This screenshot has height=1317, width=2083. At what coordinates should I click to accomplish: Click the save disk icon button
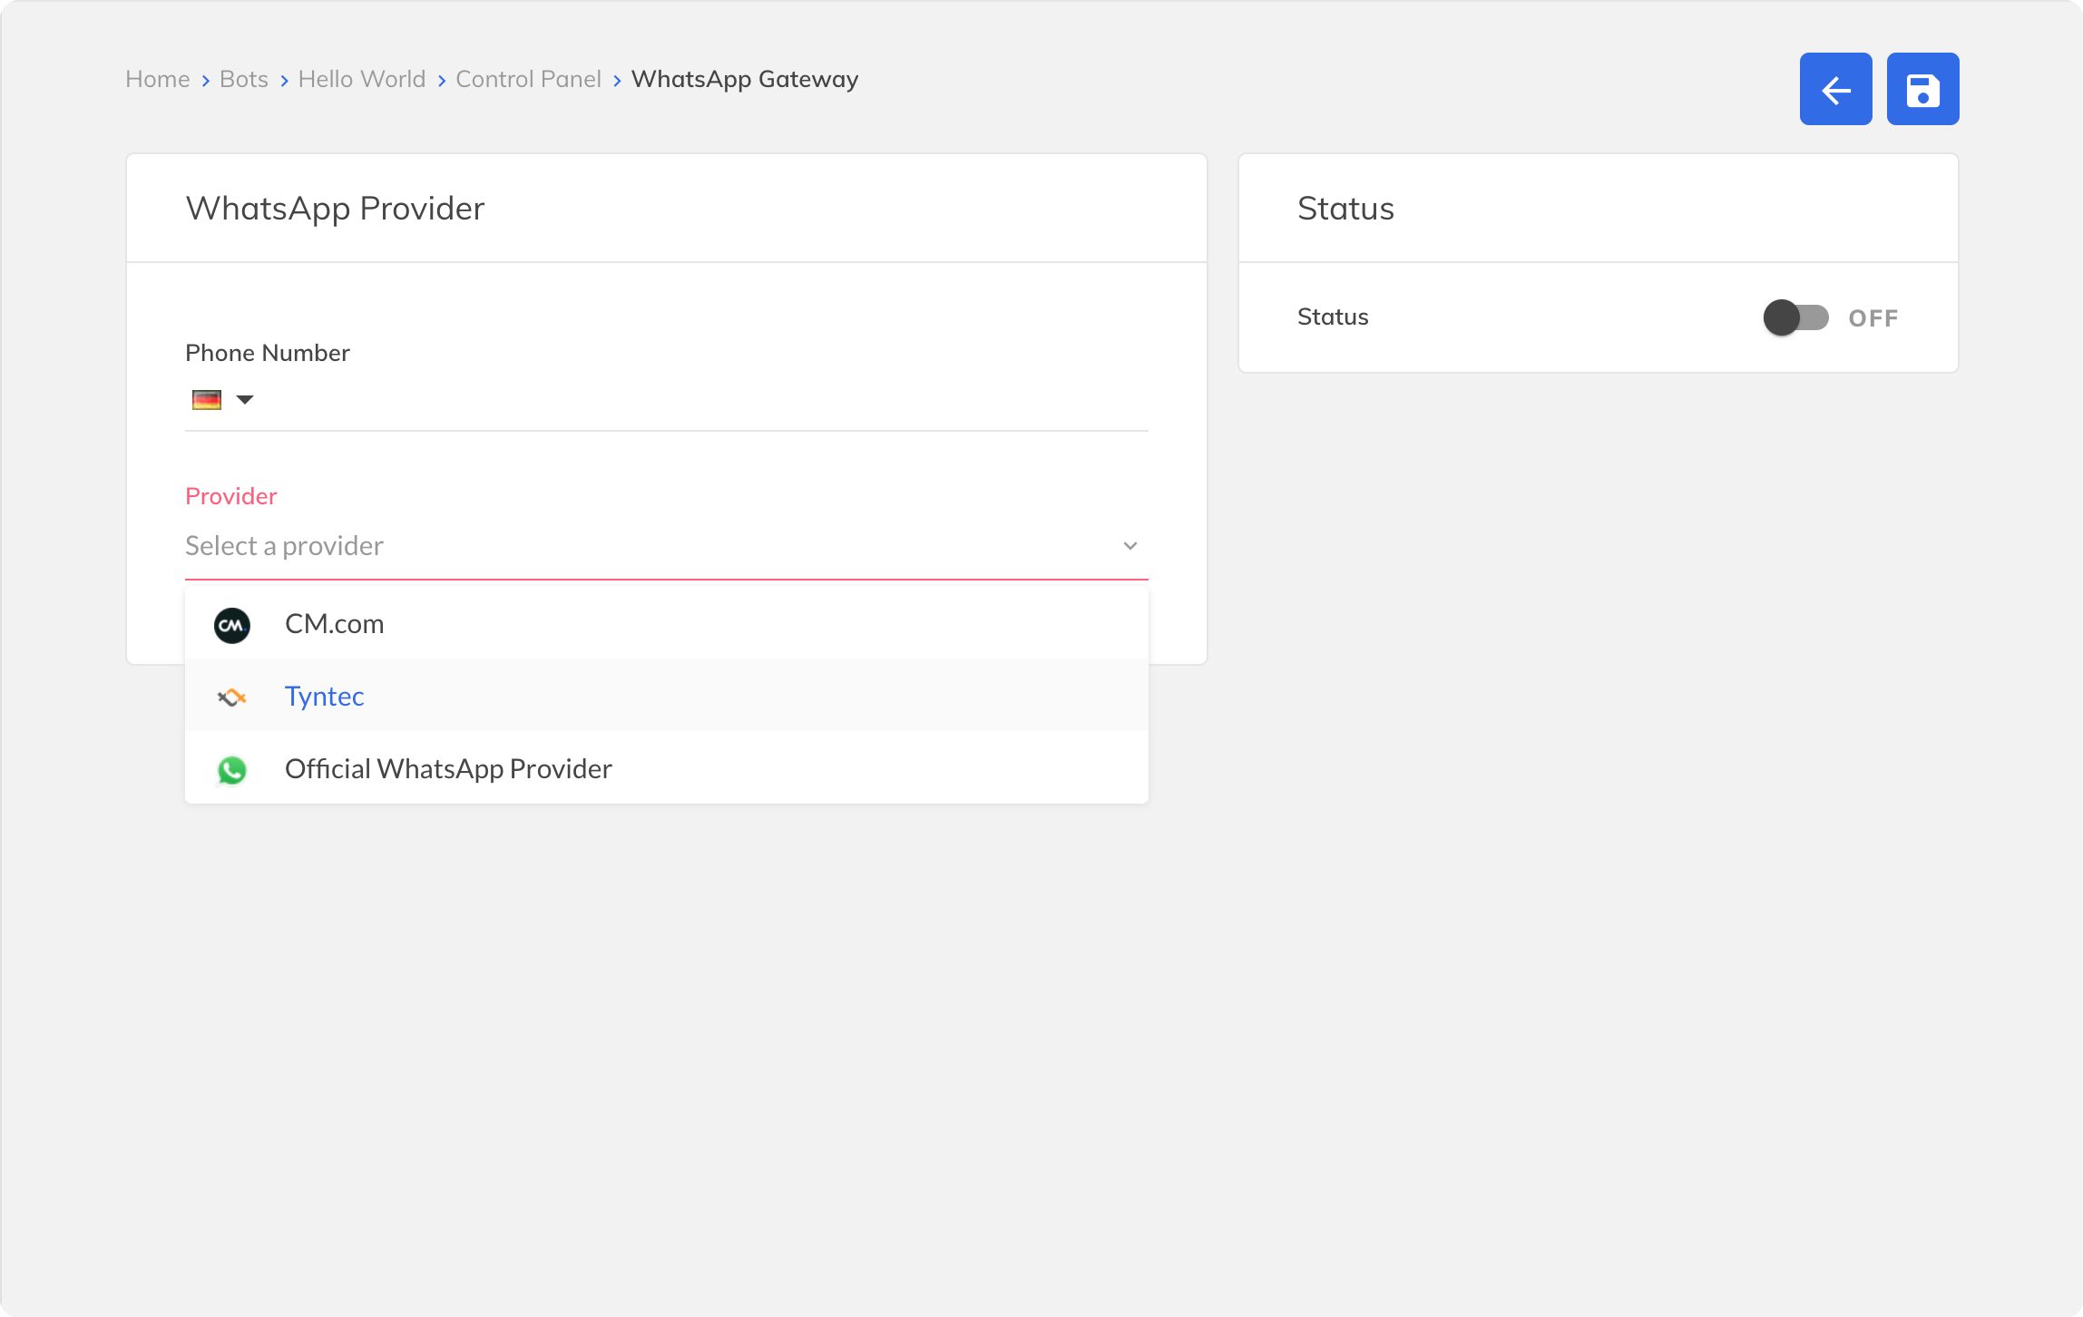point(1922,89)
